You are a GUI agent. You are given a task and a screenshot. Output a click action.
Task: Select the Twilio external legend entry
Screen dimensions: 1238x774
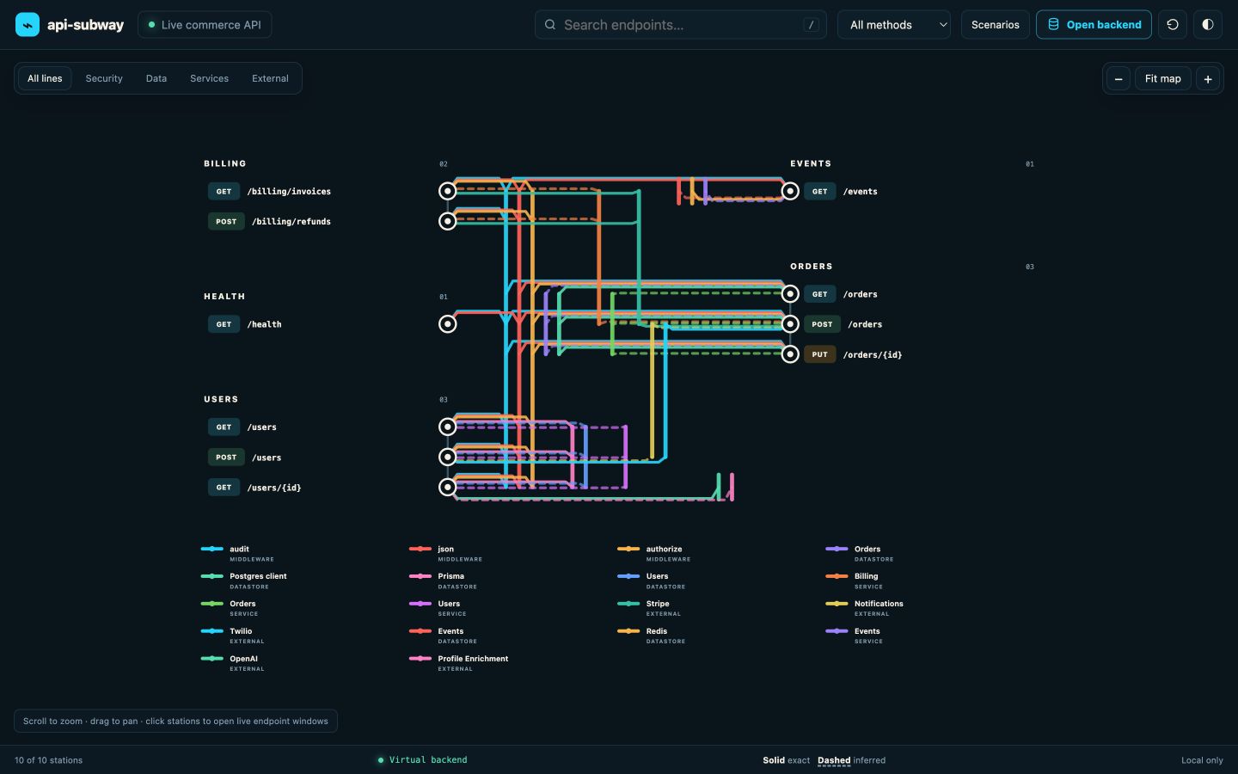233,636
